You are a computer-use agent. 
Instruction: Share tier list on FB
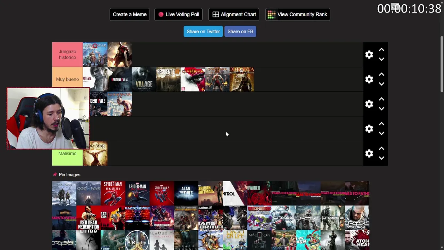(x=240, y=31)
